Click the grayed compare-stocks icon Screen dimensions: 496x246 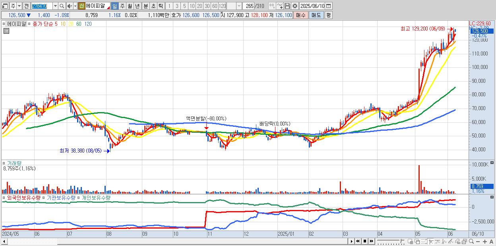point(272,6)
